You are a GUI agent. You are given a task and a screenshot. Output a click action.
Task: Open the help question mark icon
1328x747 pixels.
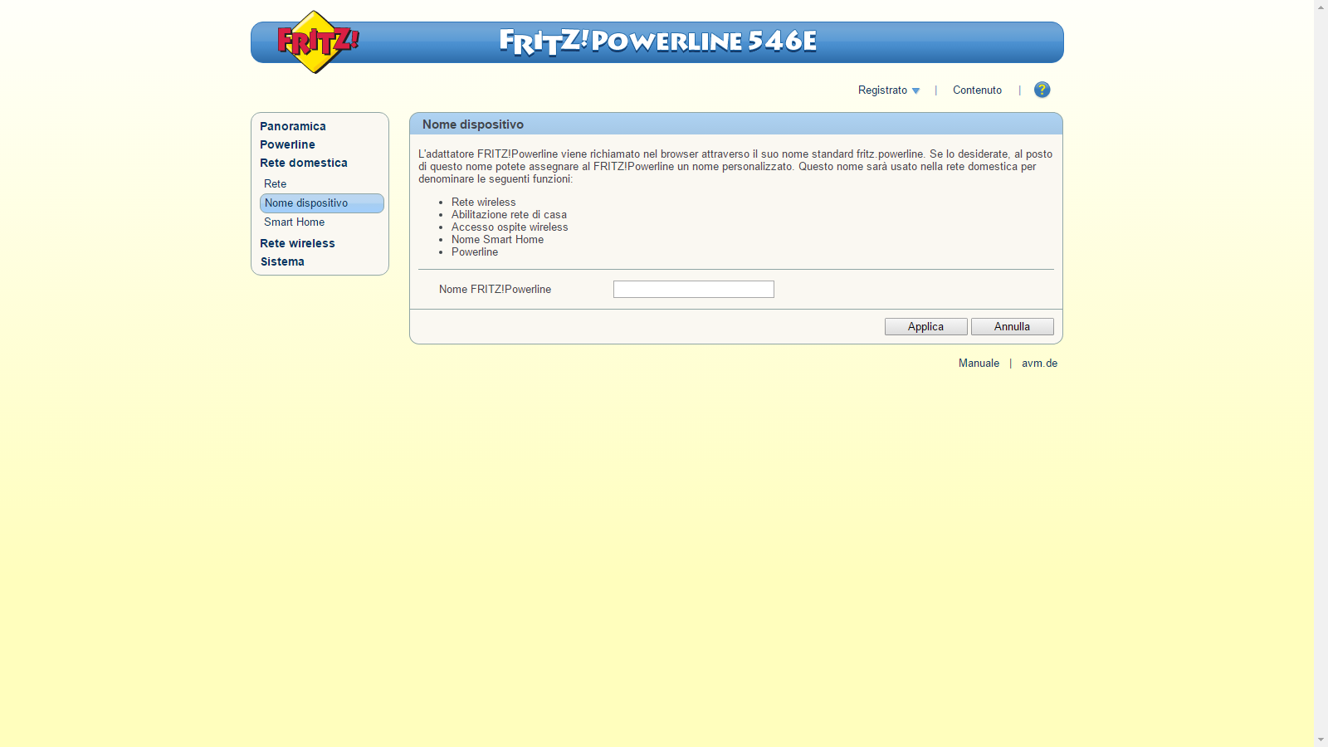pos(1042,90)
